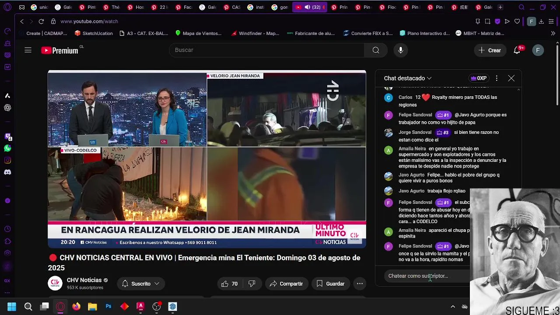Open File Explorer from the taskbar
The height and width of the screenshot is (315, 560).
coord(92,306)
